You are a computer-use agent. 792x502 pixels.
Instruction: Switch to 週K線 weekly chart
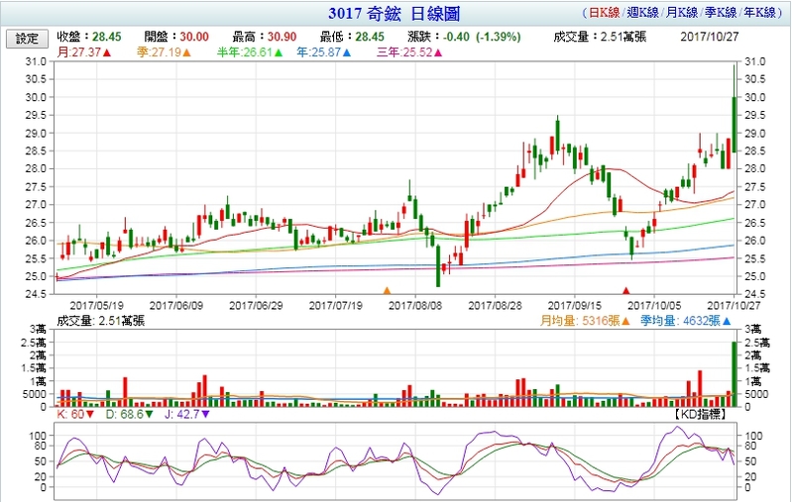click(x=643, y=13)
